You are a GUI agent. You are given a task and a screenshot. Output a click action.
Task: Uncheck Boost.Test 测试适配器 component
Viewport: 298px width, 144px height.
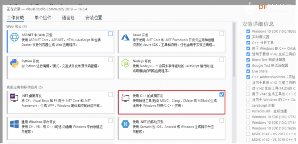[248, 60]
